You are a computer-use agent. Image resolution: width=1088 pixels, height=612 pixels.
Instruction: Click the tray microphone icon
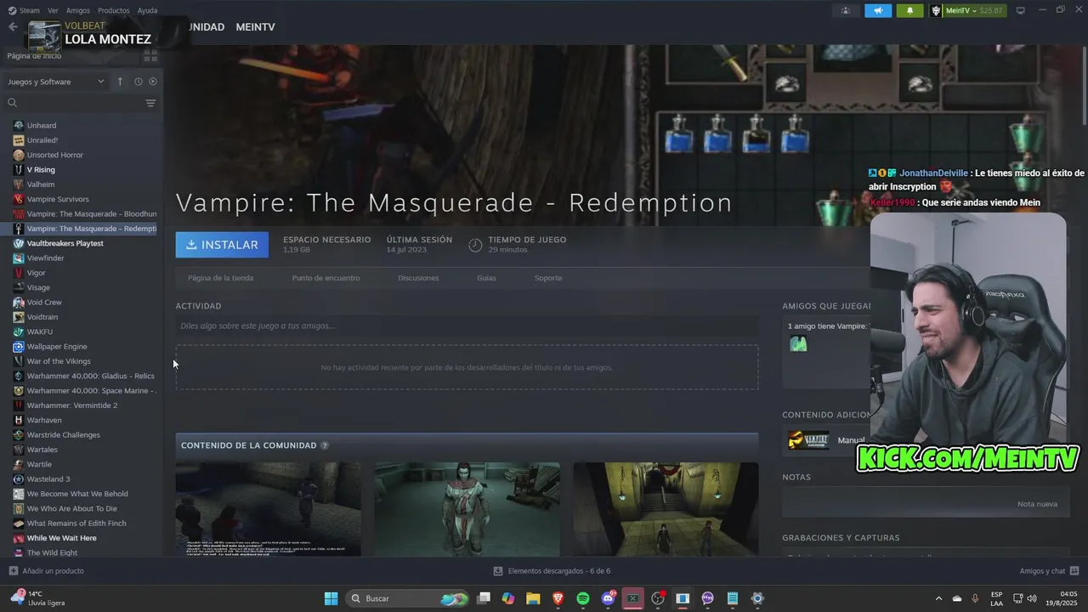[975, 598]
